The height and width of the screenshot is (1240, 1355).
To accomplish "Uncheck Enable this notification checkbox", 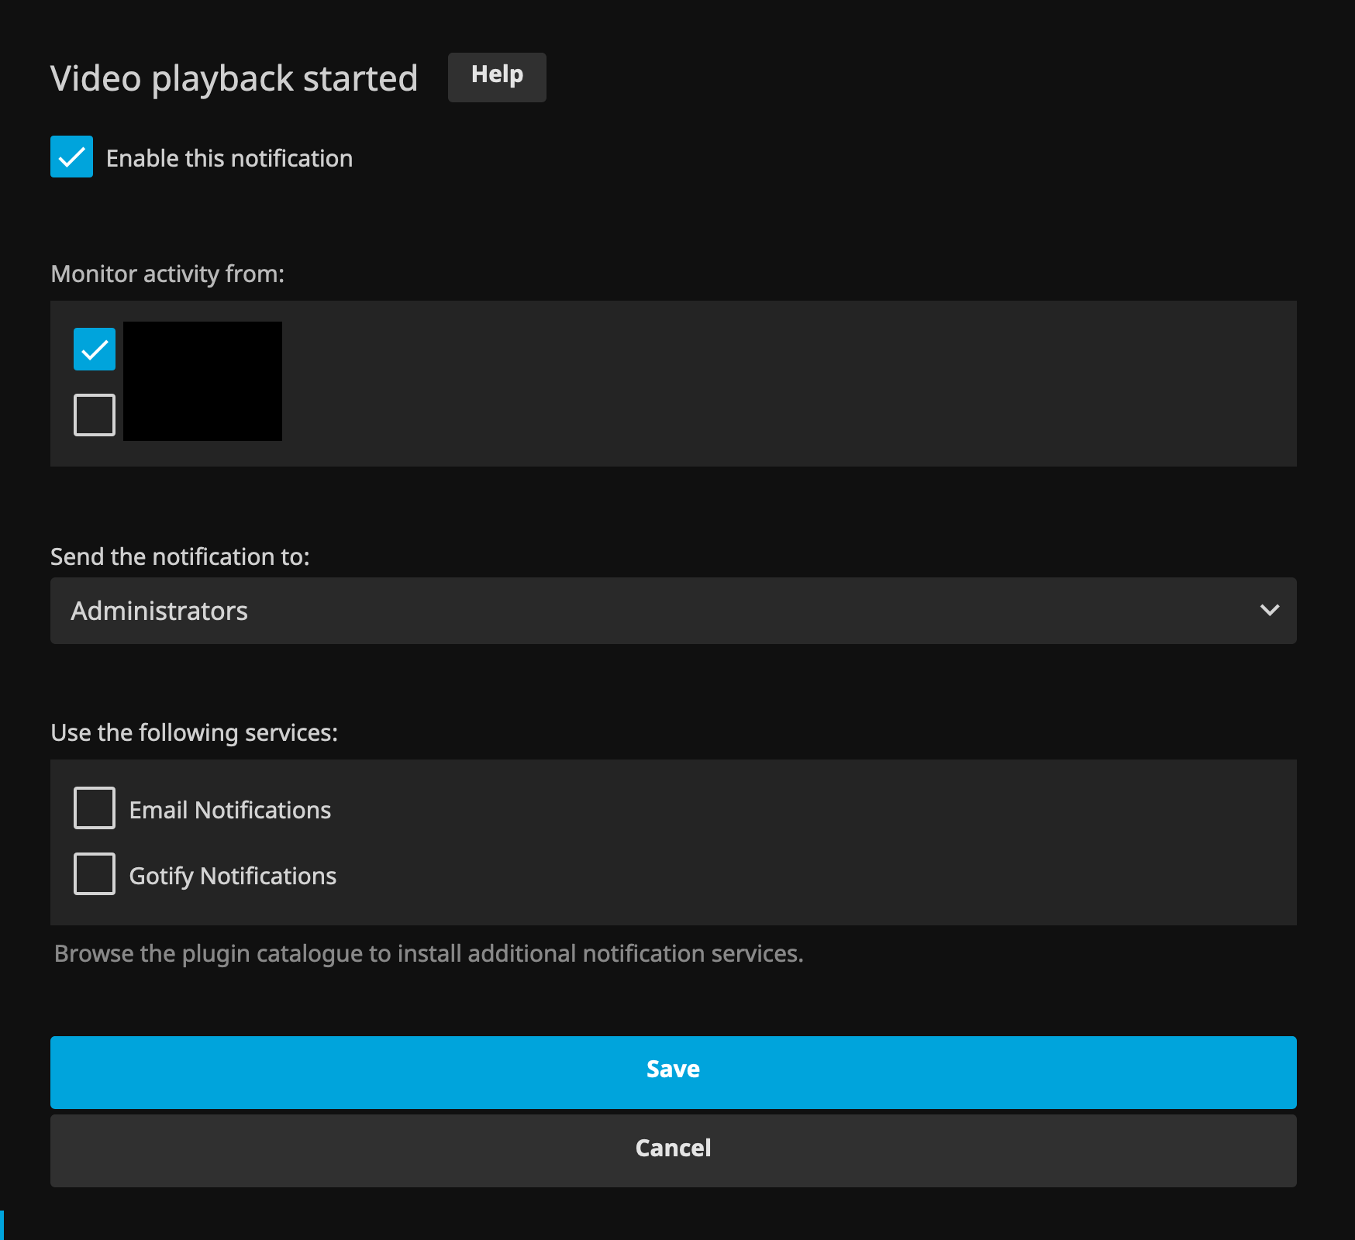I will [71, 157].
